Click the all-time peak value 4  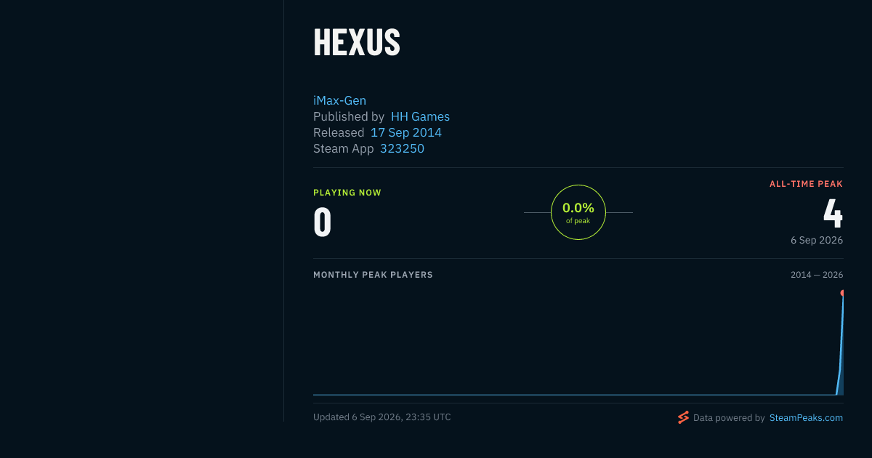point(833,213)
